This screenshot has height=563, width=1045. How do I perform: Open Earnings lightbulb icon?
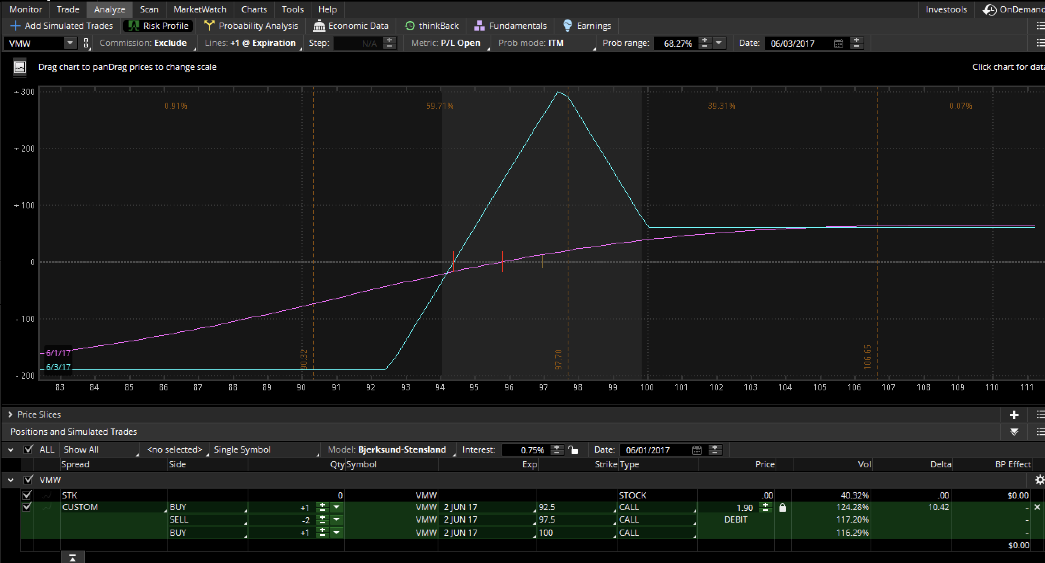coord(567,26)
